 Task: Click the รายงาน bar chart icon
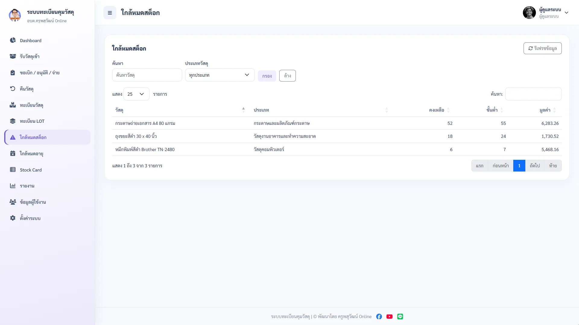tap(13, 186)
